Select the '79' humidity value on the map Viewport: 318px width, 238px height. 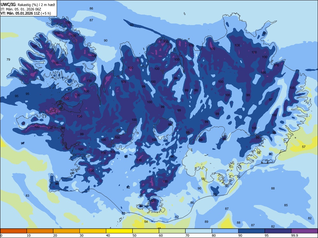pos(8,60)
